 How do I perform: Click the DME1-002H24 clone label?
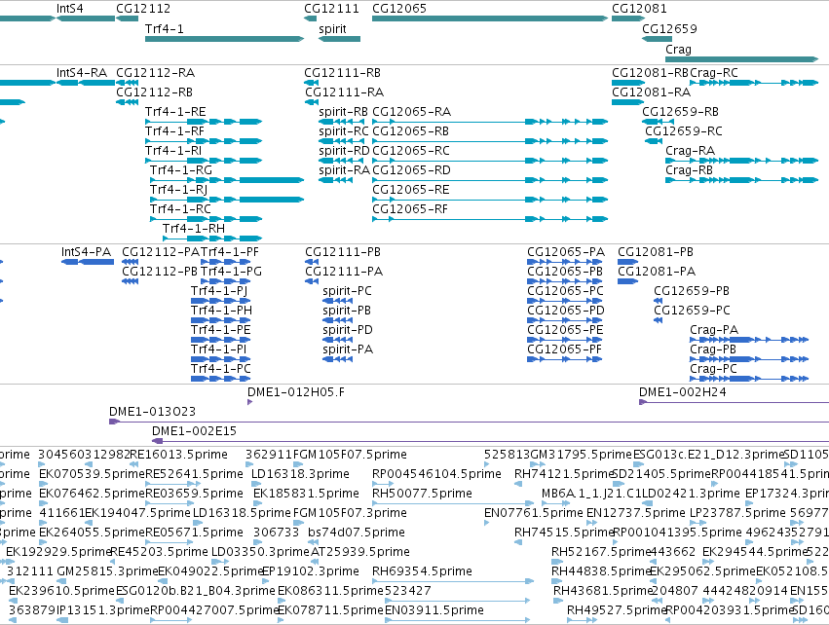point(683,392)
